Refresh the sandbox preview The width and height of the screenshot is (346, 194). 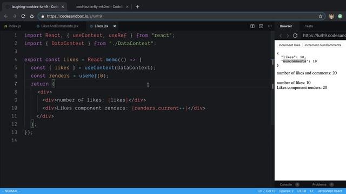(295, 36)
